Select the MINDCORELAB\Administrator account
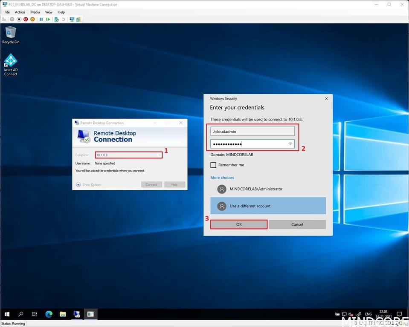The height and width of the screenshot is (327, 409). pyautogui.click(x=256, y=189)
